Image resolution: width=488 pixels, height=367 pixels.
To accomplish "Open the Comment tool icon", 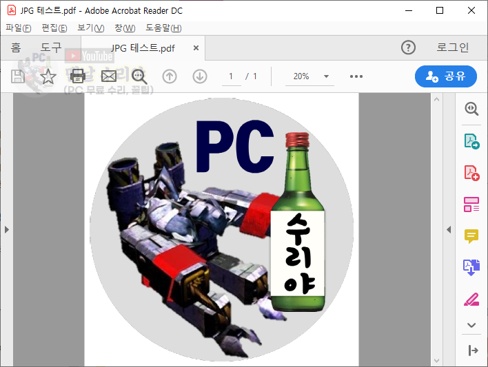I will 471,236.
